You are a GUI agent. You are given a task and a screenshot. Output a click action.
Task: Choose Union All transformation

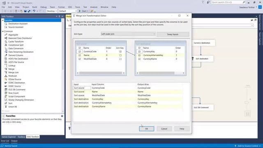click(x=13, y=107)
